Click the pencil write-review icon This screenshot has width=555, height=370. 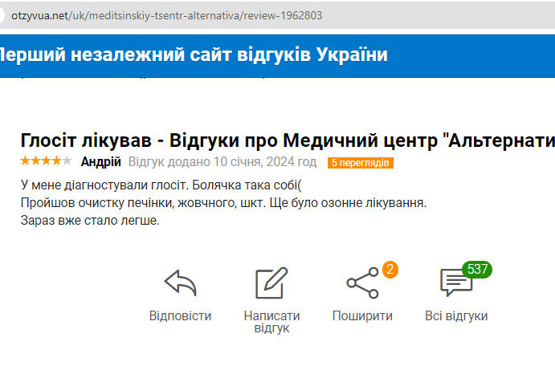click(271, 283)
